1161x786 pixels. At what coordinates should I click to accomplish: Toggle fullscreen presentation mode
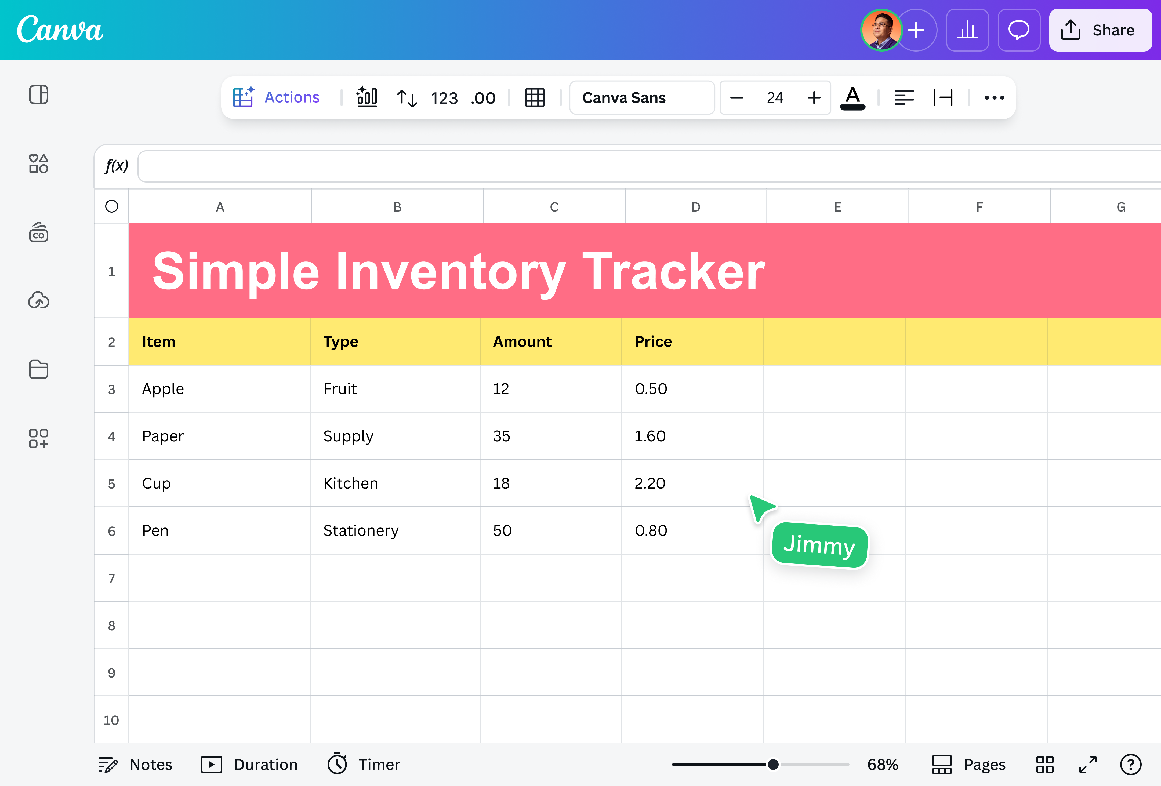coord(1087,764)
